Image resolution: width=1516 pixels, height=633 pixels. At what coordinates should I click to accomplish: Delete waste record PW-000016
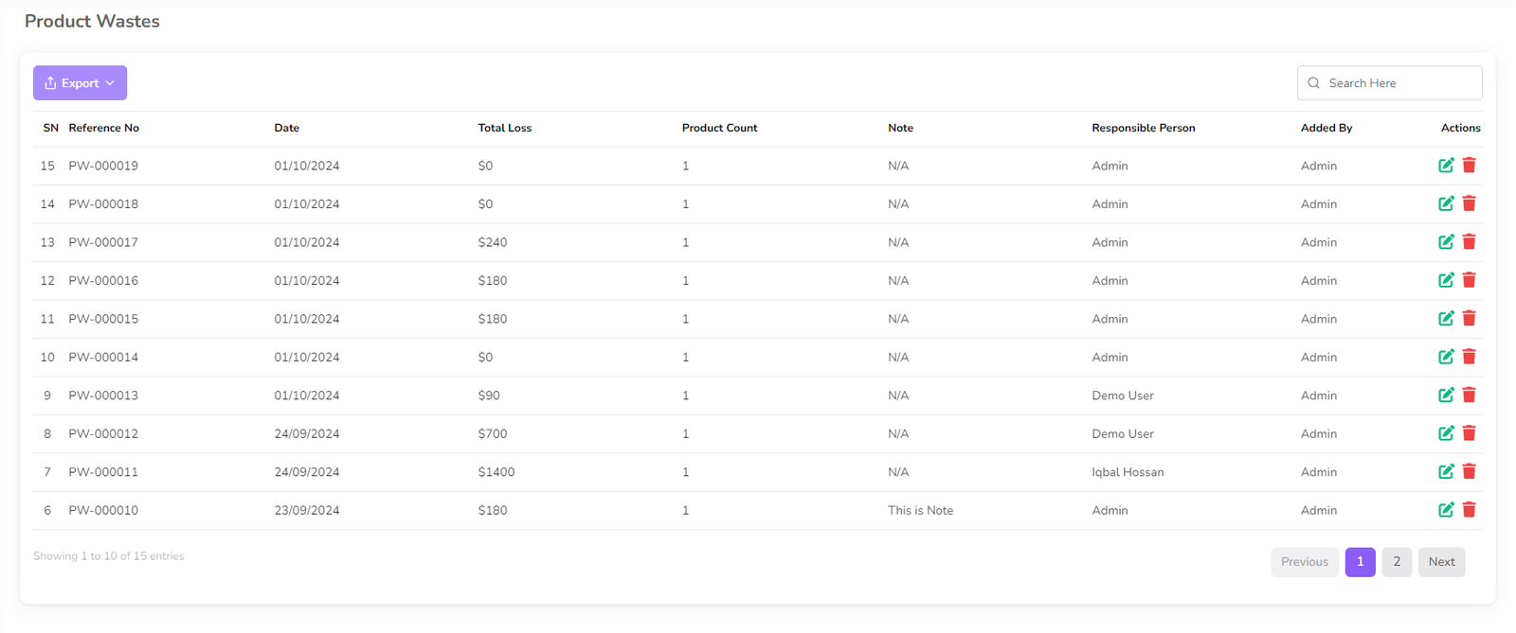pos(1470,280)
